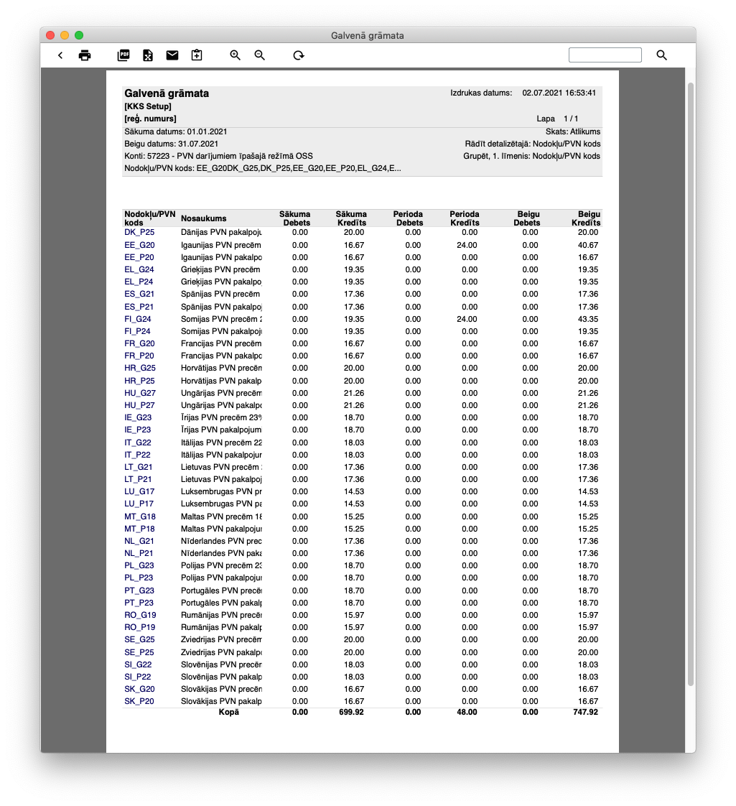Click the FI_G24 code link
This screenshot has height=806, width=736.
[138, 319]
